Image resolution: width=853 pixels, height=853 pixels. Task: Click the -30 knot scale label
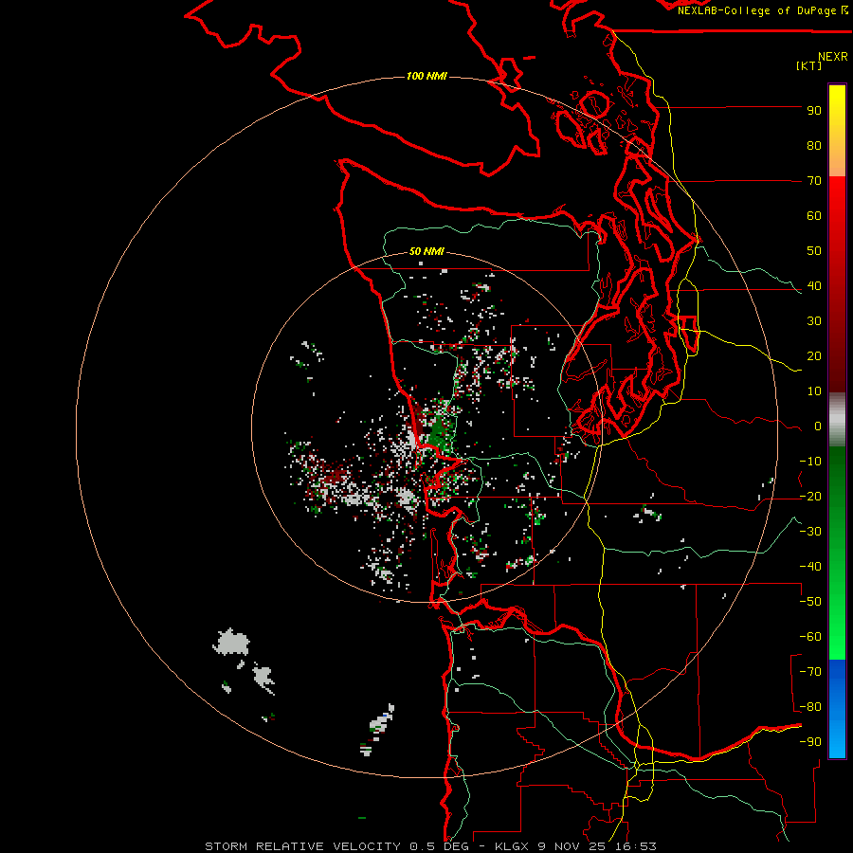tap(810, 532)
